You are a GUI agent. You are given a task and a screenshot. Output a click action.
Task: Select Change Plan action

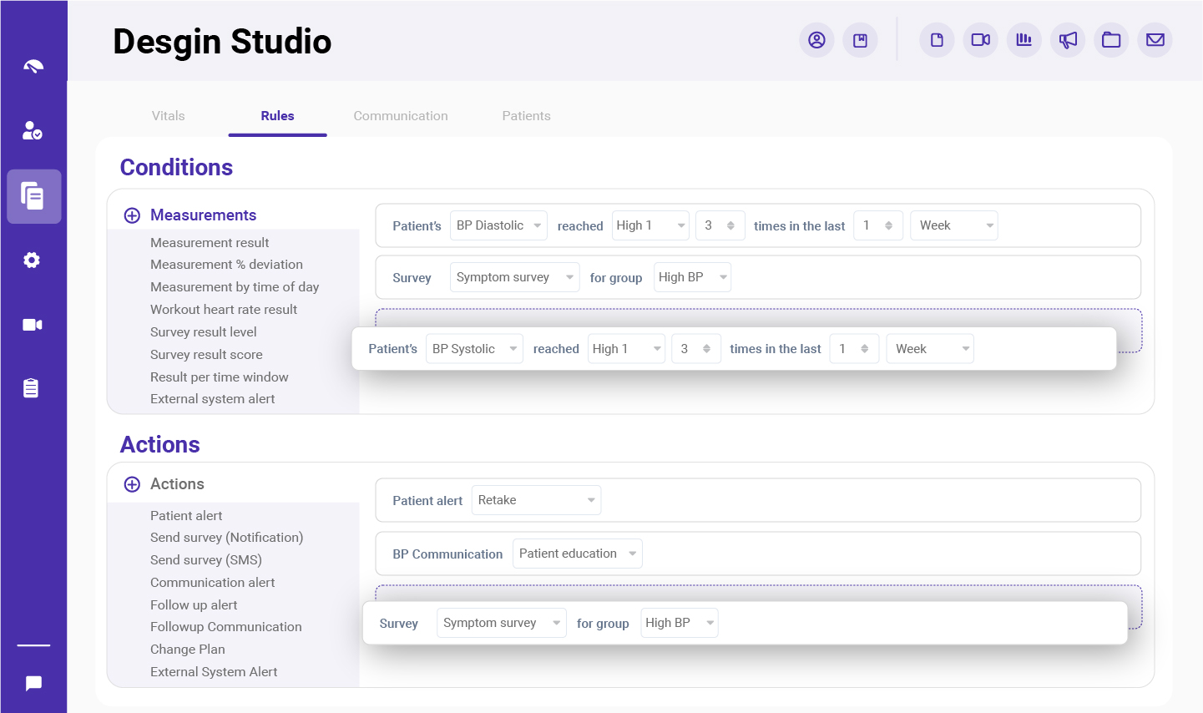188,650
